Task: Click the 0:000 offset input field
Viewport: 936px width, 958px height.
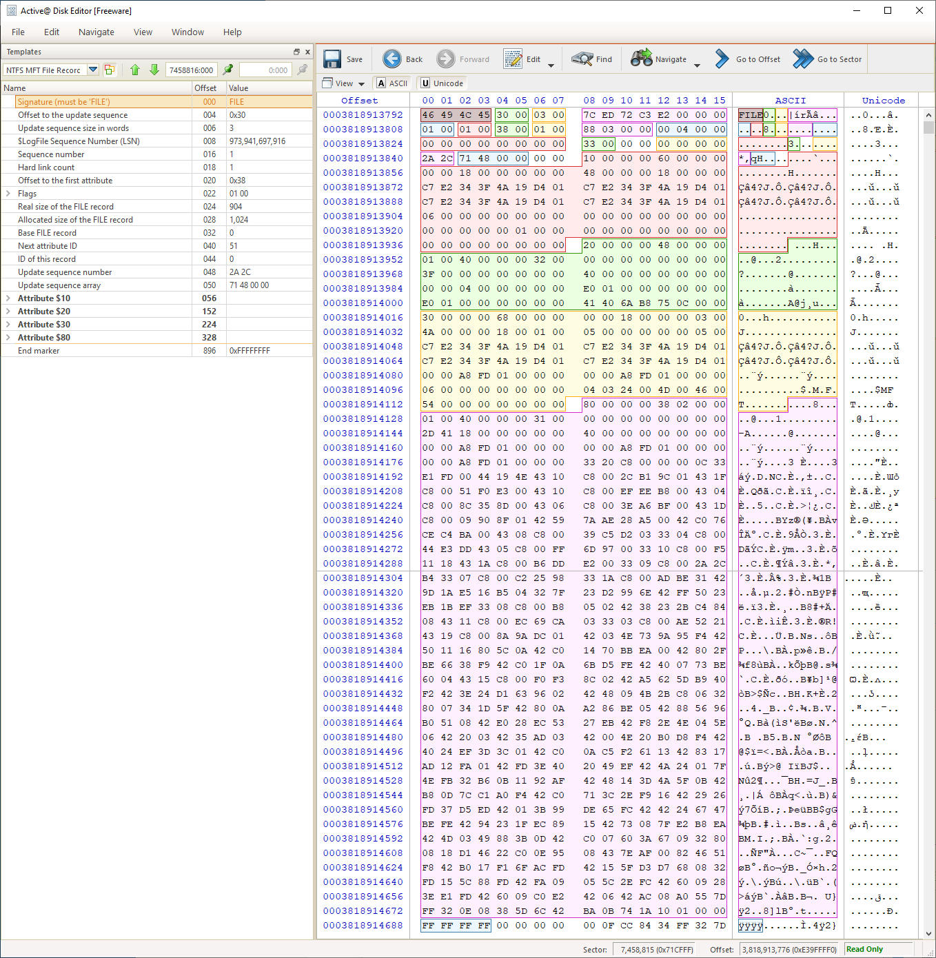Action: [265, 70]
